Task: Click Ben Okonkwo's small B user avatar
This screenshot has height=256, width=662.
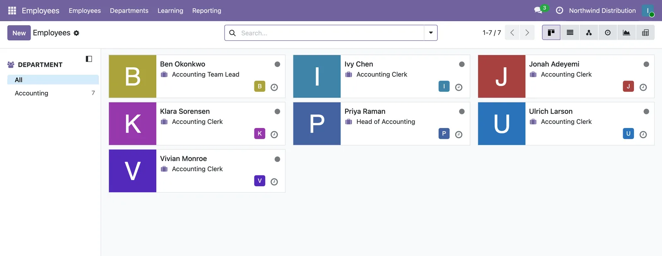Action: [260, 86]
